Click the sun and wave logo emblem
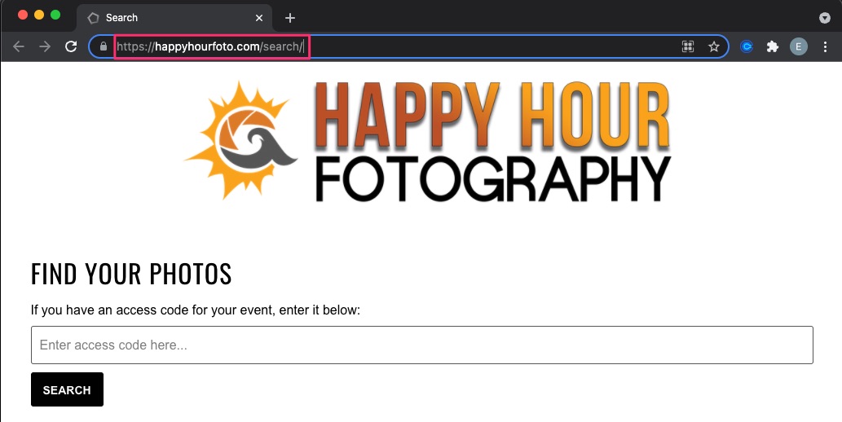This screenshot has width=842, height=422. tap(240, 141)
